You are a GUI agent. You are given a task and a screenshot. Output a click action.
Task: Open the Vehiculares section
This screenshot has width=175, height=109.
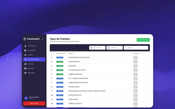point(34,73)
